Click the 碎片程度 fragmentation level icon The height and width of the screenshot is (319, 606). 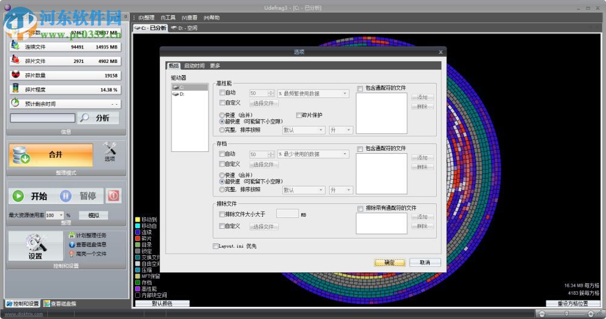click(15, 88)
